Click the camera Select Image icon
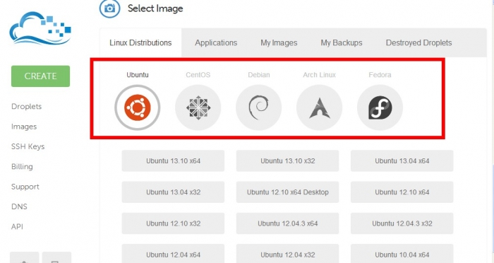Image resolution: width=494 pixels, height=263 pixels. (x=109, y=8)
